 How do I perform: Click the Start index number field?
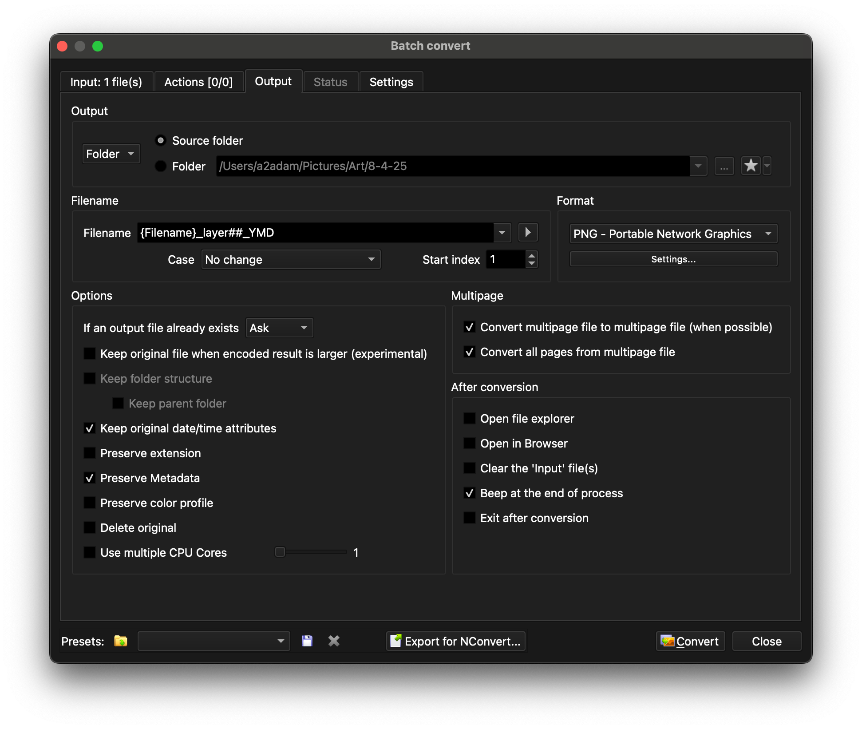point(506,260)
